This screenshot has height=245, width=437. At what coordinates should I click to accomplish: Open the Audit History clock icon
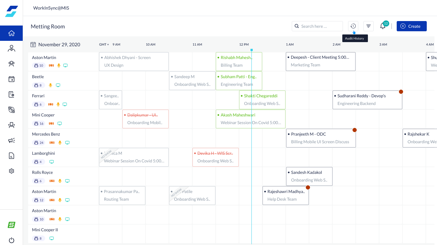(x=353, y=26)
